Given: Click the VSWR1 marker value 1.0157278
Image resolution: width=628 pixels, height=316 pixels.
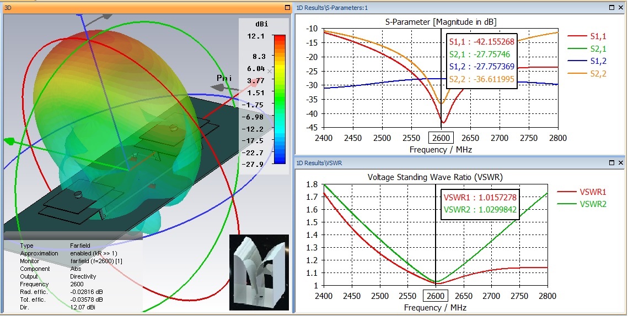Looking at the screenshot, I should (x=497, y=197).
